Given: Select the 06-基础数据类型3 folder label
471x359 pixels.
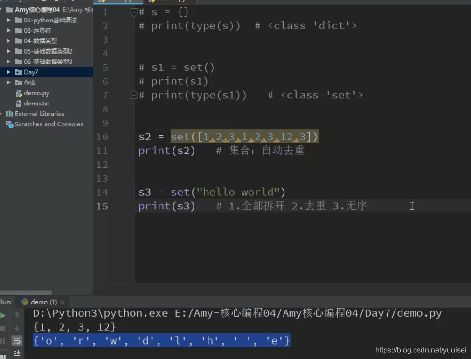Looking at the screenshot, I should click(x=48, y=62).
